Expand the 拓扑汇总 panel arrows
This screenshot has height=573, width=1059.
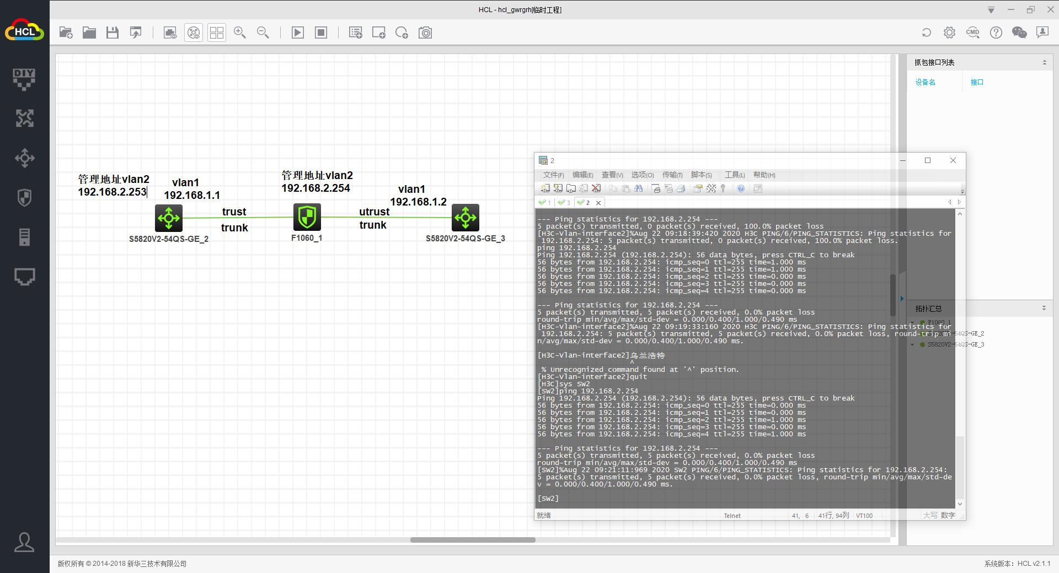[x=1044, y=309]
